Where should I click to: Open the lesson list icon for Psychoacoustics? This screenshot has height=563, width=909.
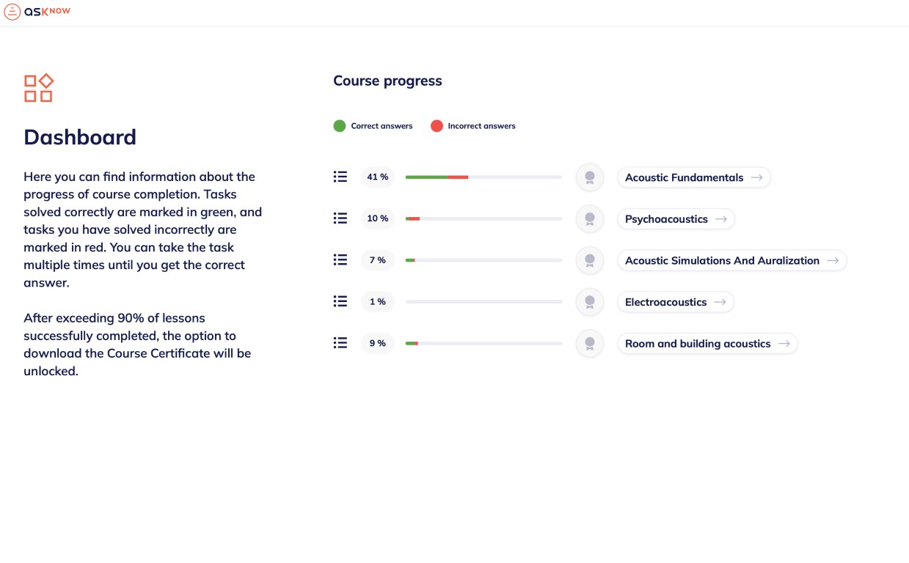click(340, 218)
